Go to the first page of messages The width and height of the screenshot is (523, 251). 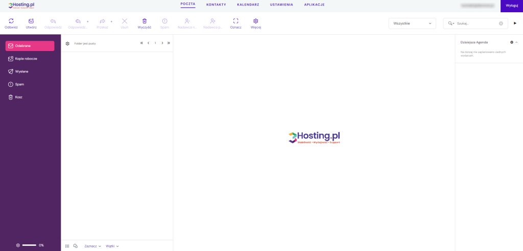coord(141,43)
